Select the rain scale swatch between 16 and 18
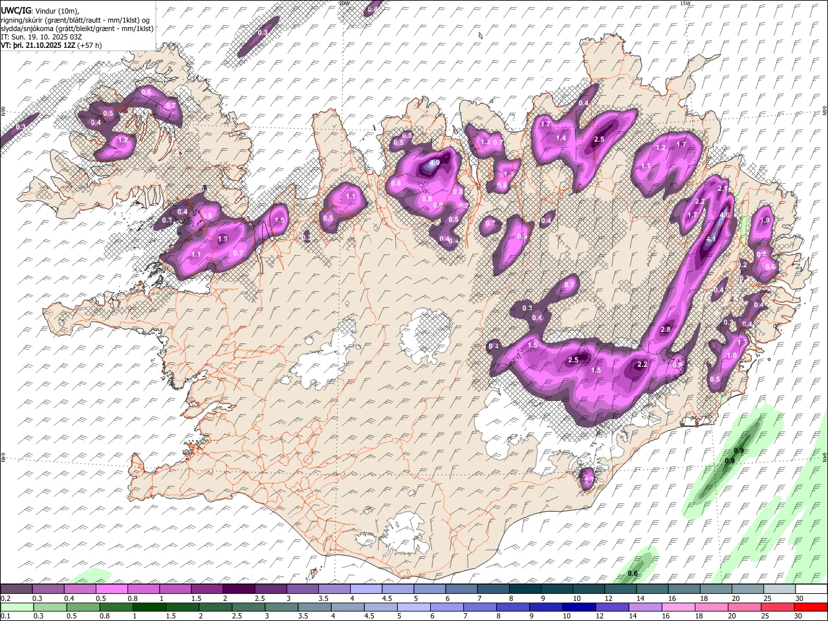Image resolution: width=828 pixels, height=621 pixels. pos(679,607)
